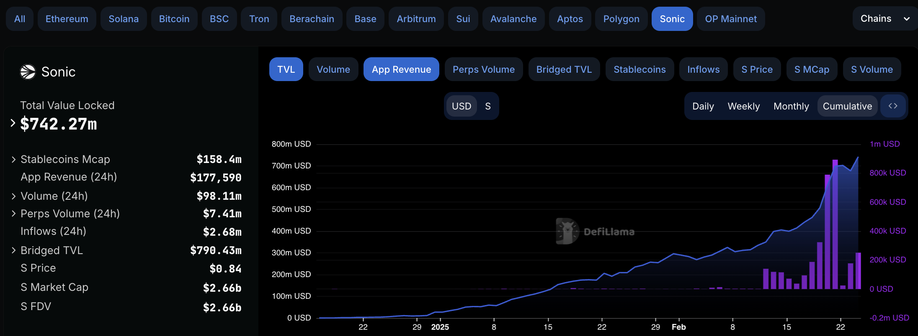This screenshot has height=336, width=918.
Task: Toggle the TVL chart series
Action: (286, 69)
